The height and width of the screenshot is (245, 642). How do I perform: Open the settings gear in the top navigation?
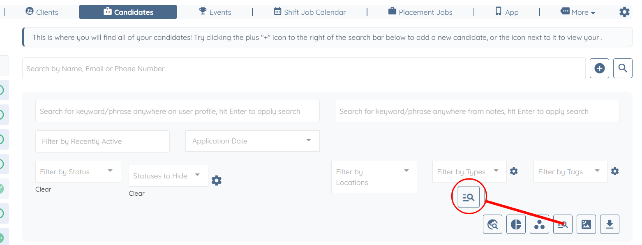pos(624,12)
